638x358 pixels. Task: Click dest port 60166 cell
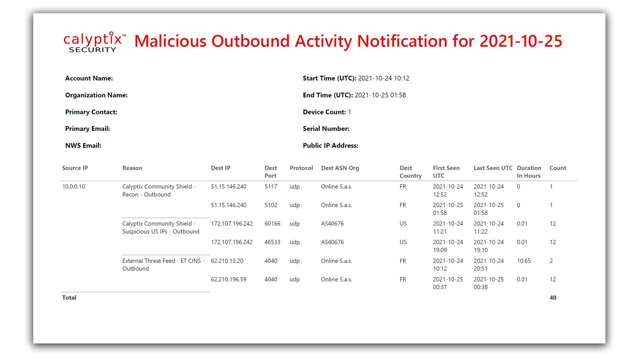point(272,224)
